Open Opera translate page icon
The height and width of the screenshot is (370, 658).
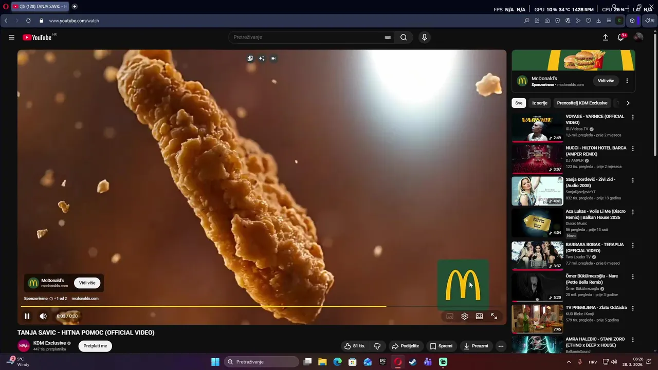click(x=568, y=21)
